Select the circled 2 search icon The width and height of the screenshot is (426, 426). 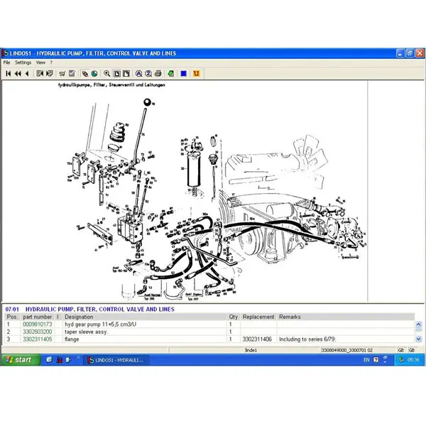pyautogui.click(x=148, y=74)
